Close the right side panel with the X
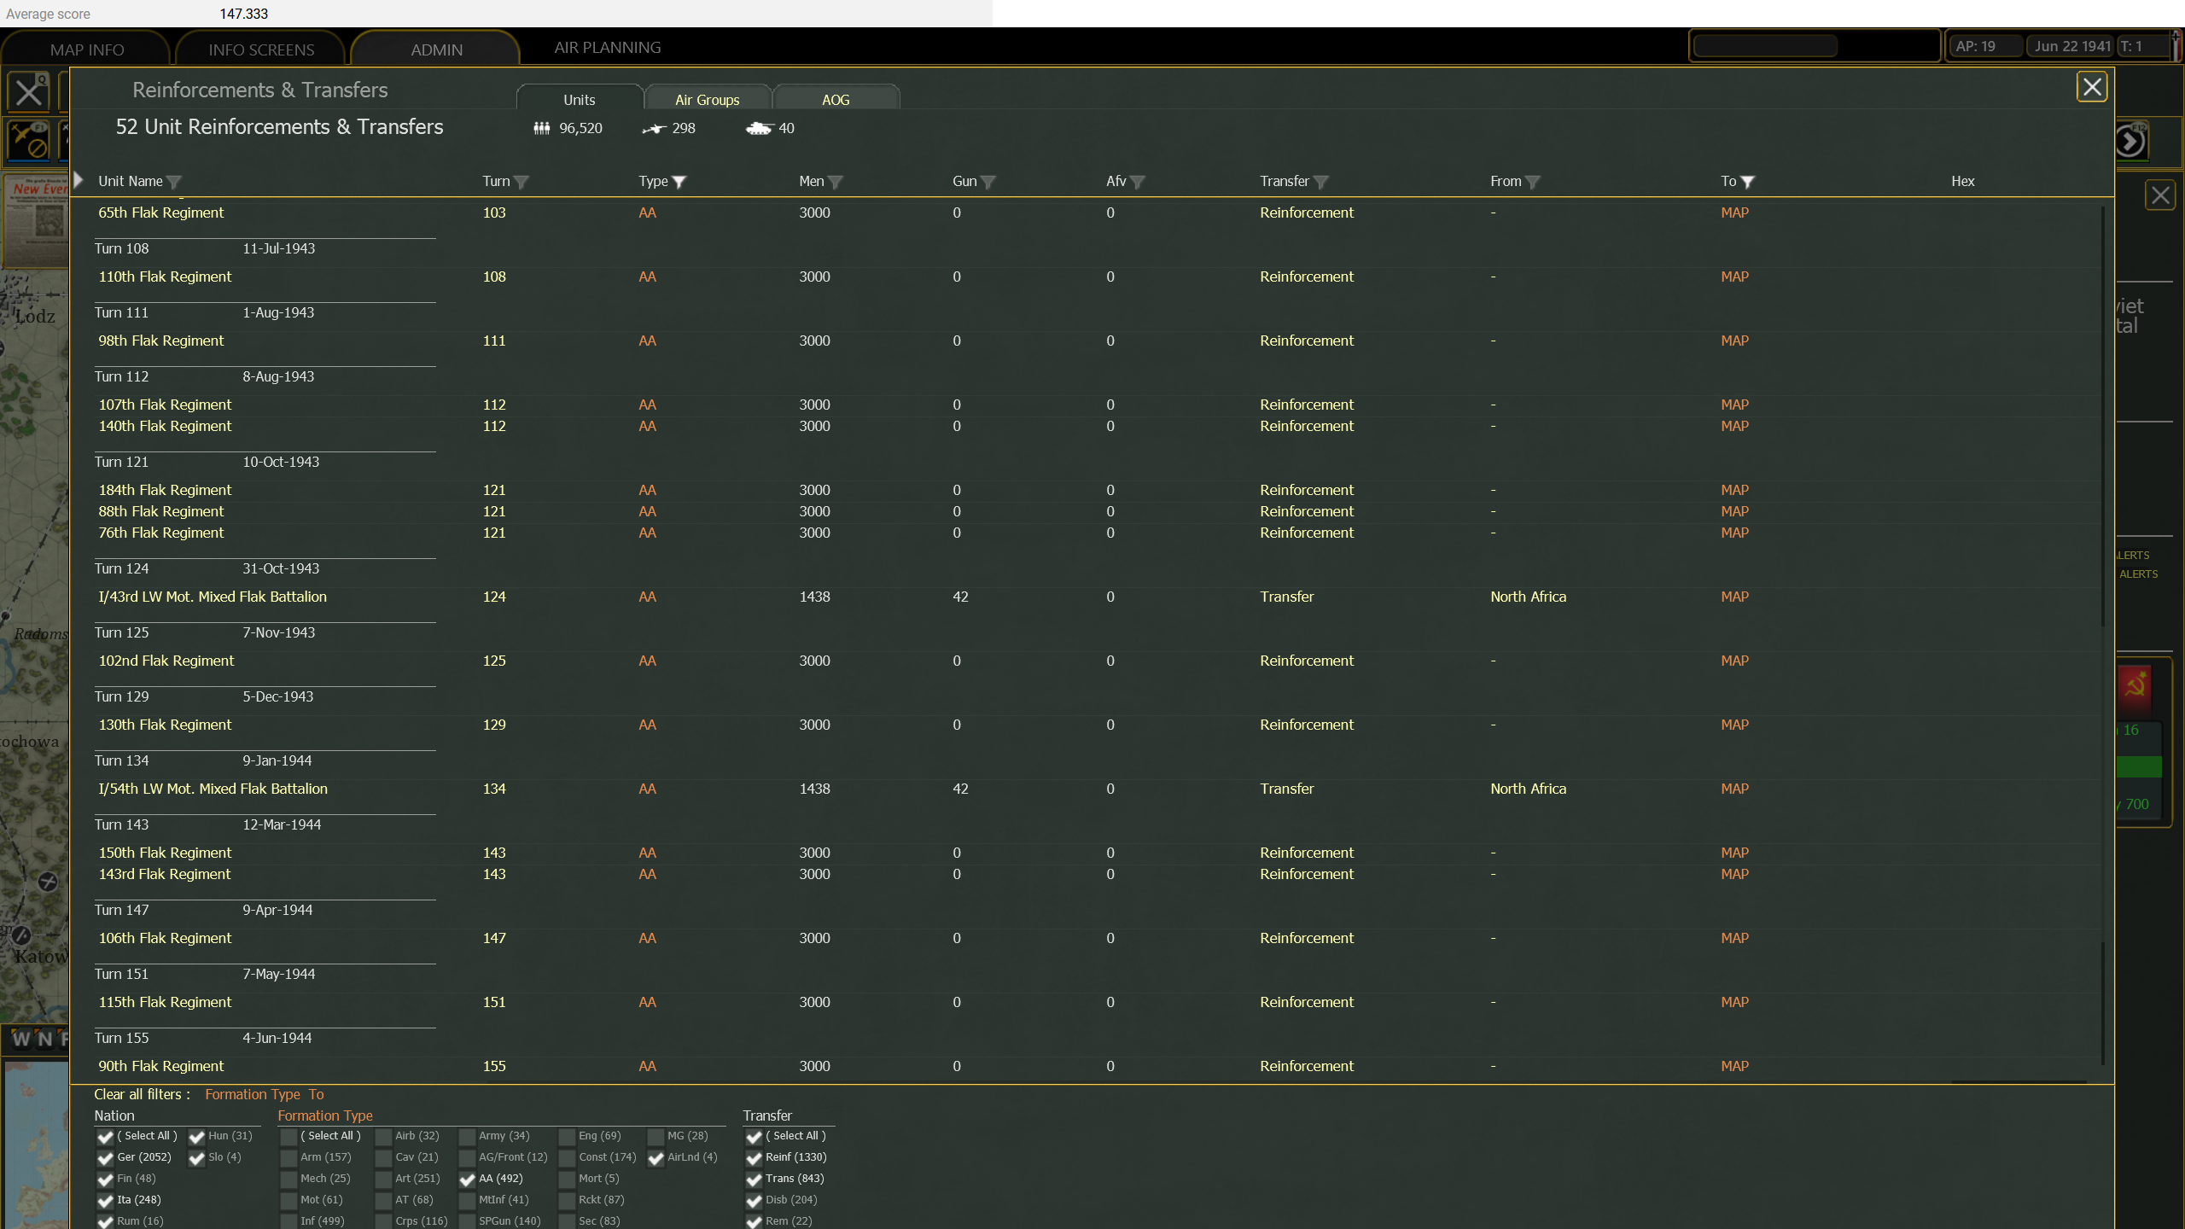The width and height of the screenshot is (2185, 1229). point(2160,195)
